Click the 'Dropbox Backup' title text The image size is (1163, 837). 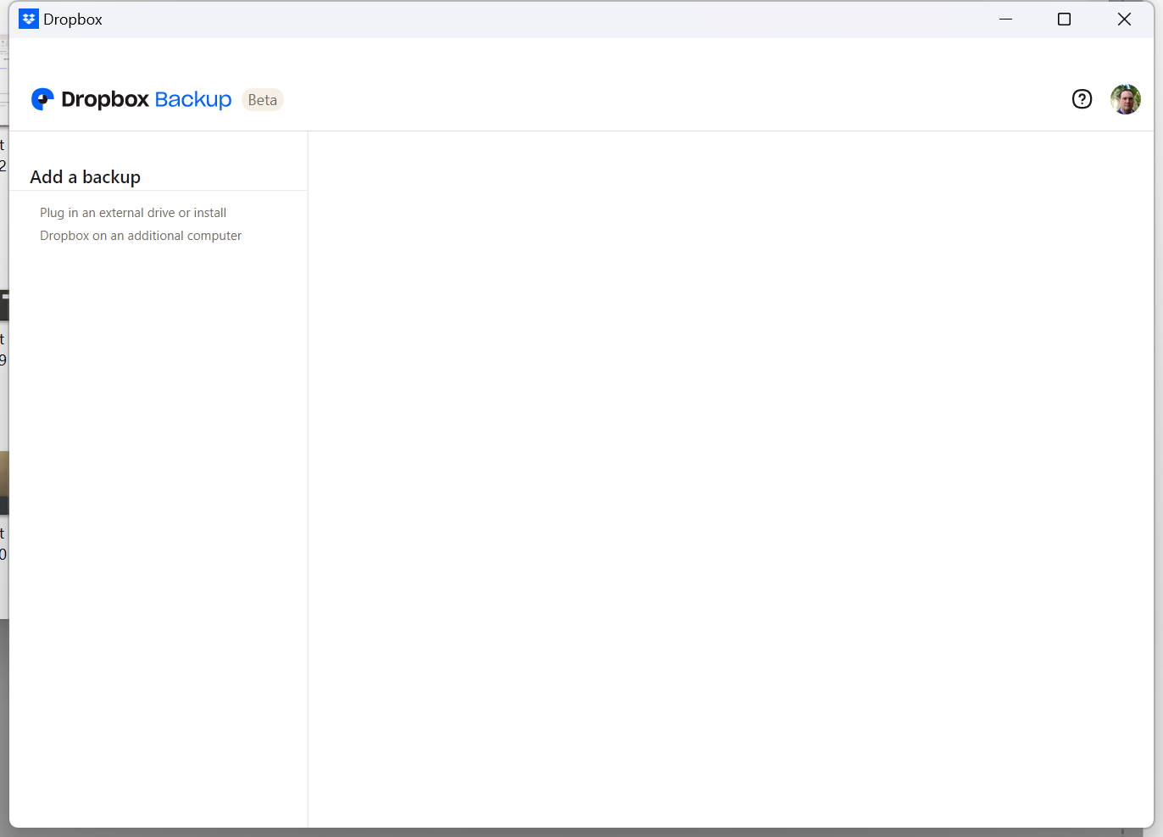[x=147, y=99]
